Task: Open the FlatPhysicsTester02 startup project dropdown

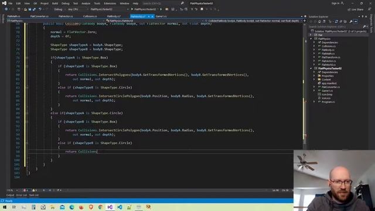Action: pos(109,9)
